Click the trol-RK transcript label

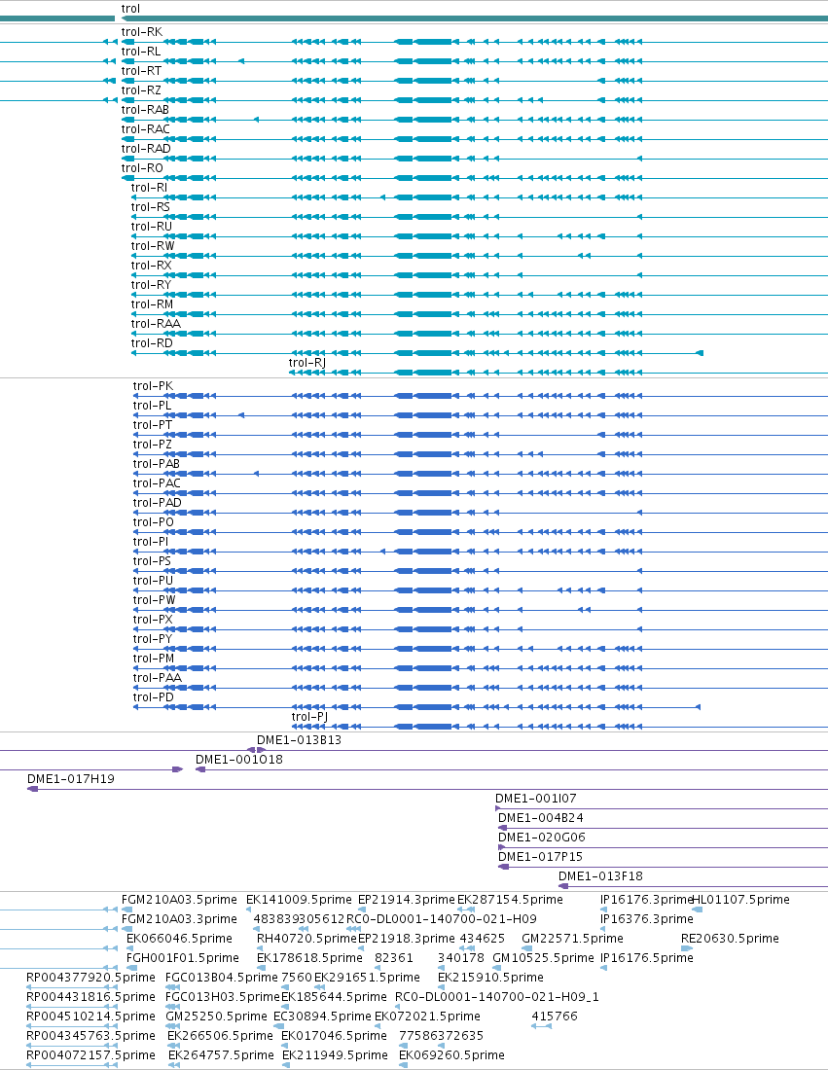[142, 32]
